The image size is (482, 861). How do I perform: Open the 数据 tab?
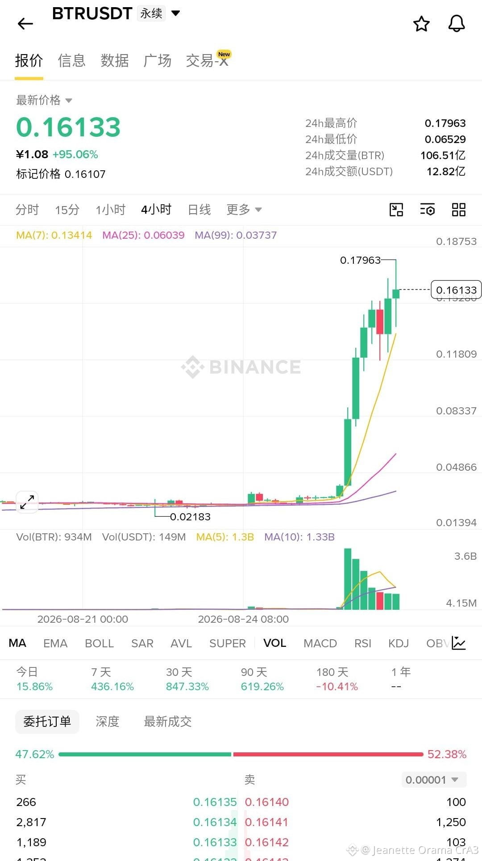115,60
